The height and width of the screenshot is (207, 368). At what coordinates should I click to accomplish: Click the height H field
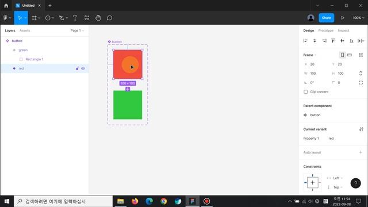click(x=343, y=74)
